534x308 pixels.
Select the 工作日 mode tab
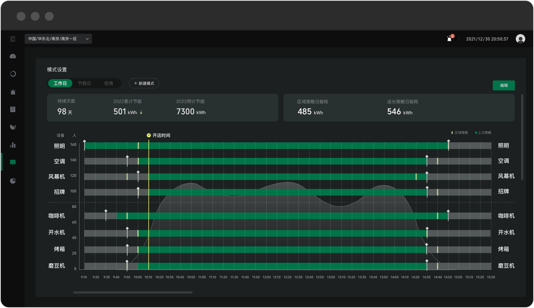point(60,83)
